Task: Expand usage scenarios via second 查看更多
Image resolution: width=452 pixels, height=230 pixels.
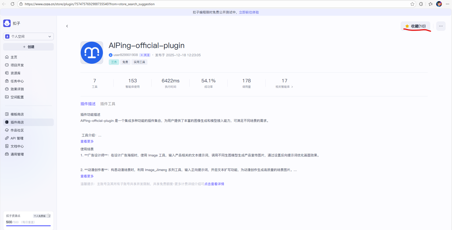Action: [87, 176]
